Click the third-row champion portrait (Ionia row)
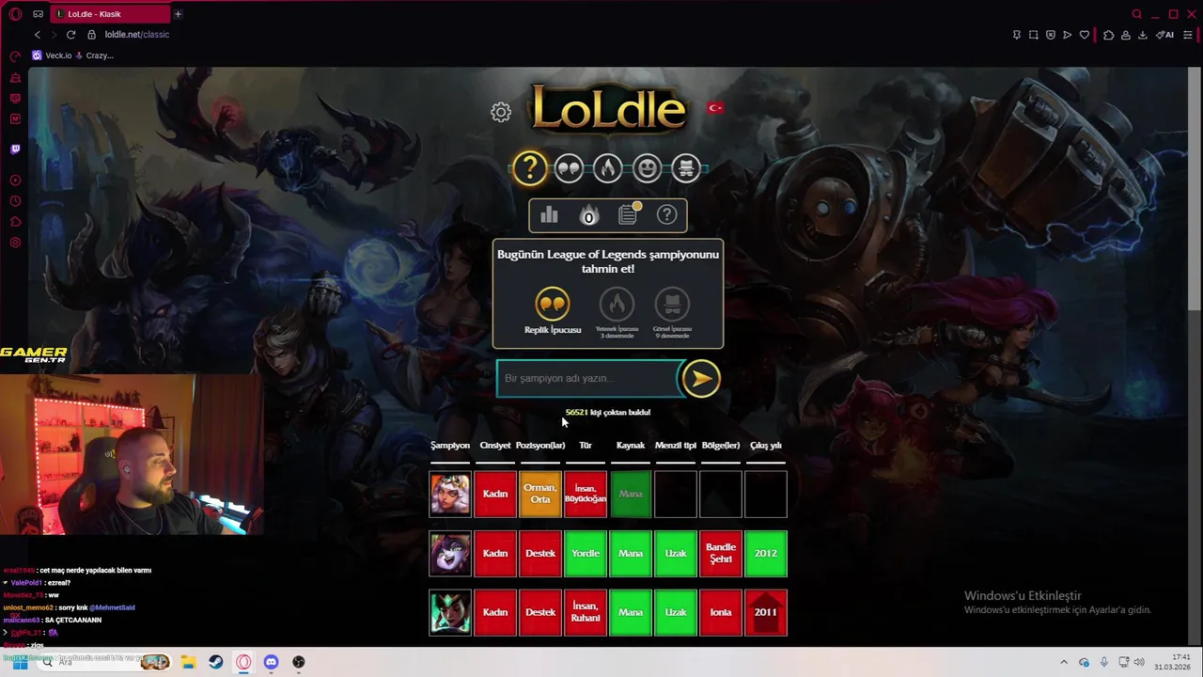This screenshot has height=677, width=1203. [450, 612]
